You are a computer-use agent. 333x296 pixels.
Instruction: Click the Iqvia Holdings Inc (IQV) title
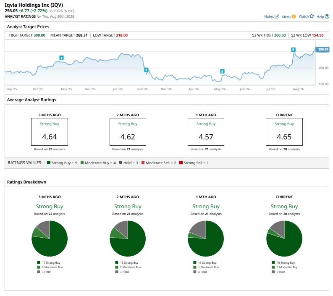tap(34, 5)
